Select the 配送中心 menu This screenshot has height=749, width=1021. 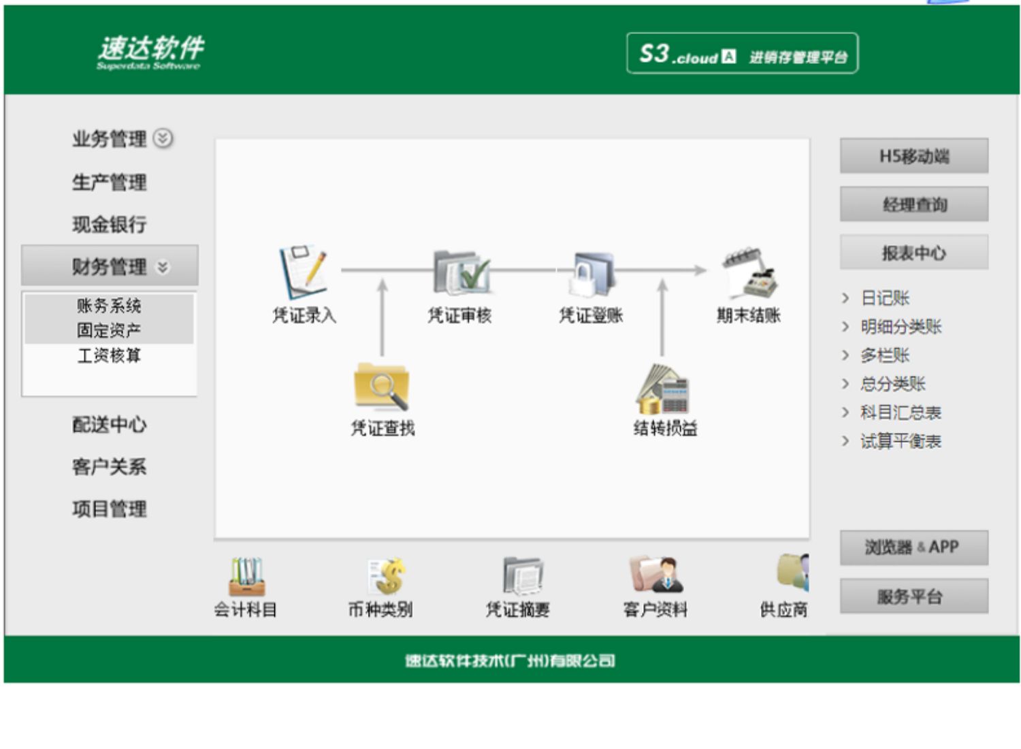pyautogui.click(x=109, y=425)
